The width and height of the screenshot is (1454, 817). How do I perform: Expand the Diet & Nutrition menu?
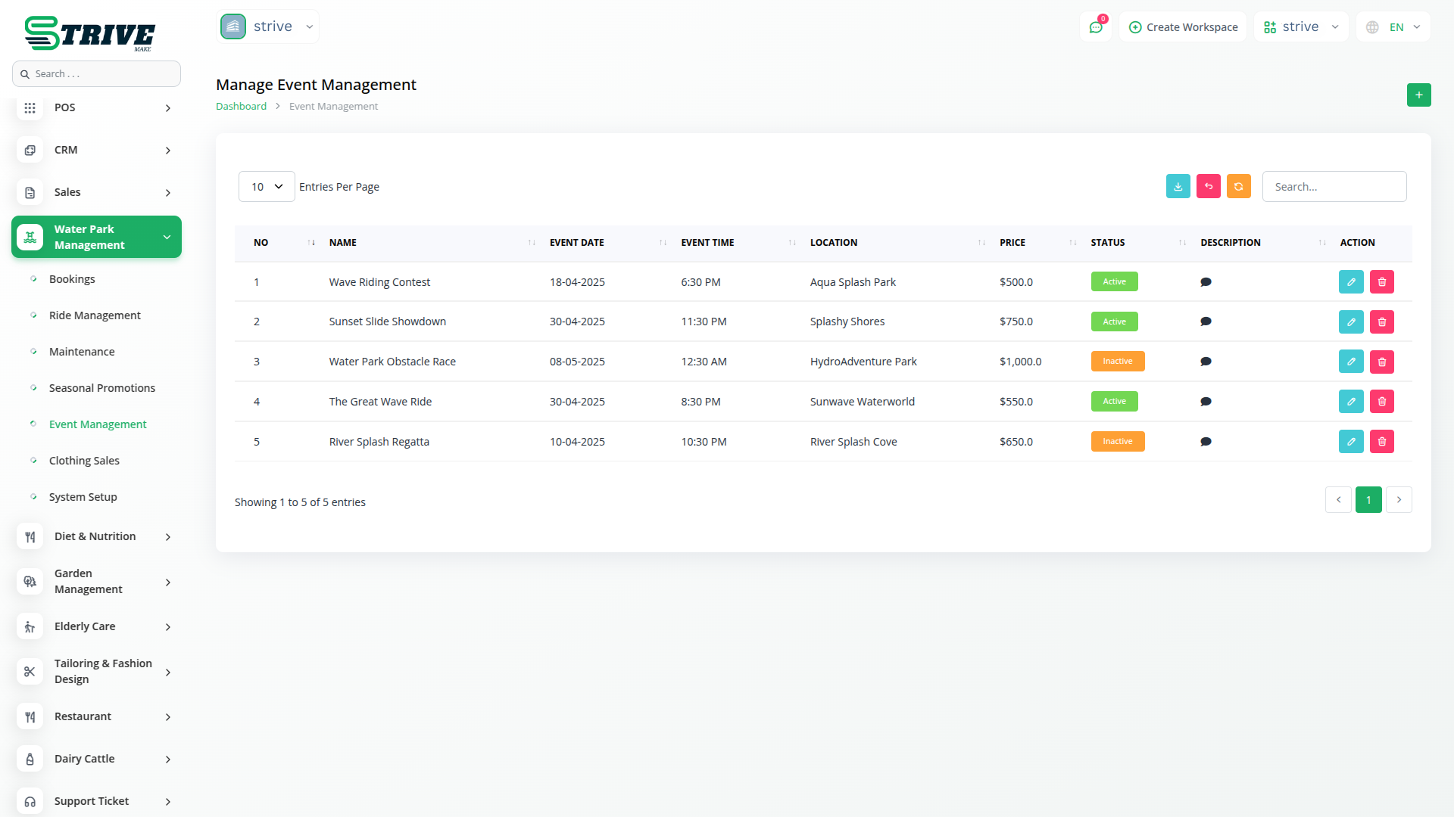[96, 536]
